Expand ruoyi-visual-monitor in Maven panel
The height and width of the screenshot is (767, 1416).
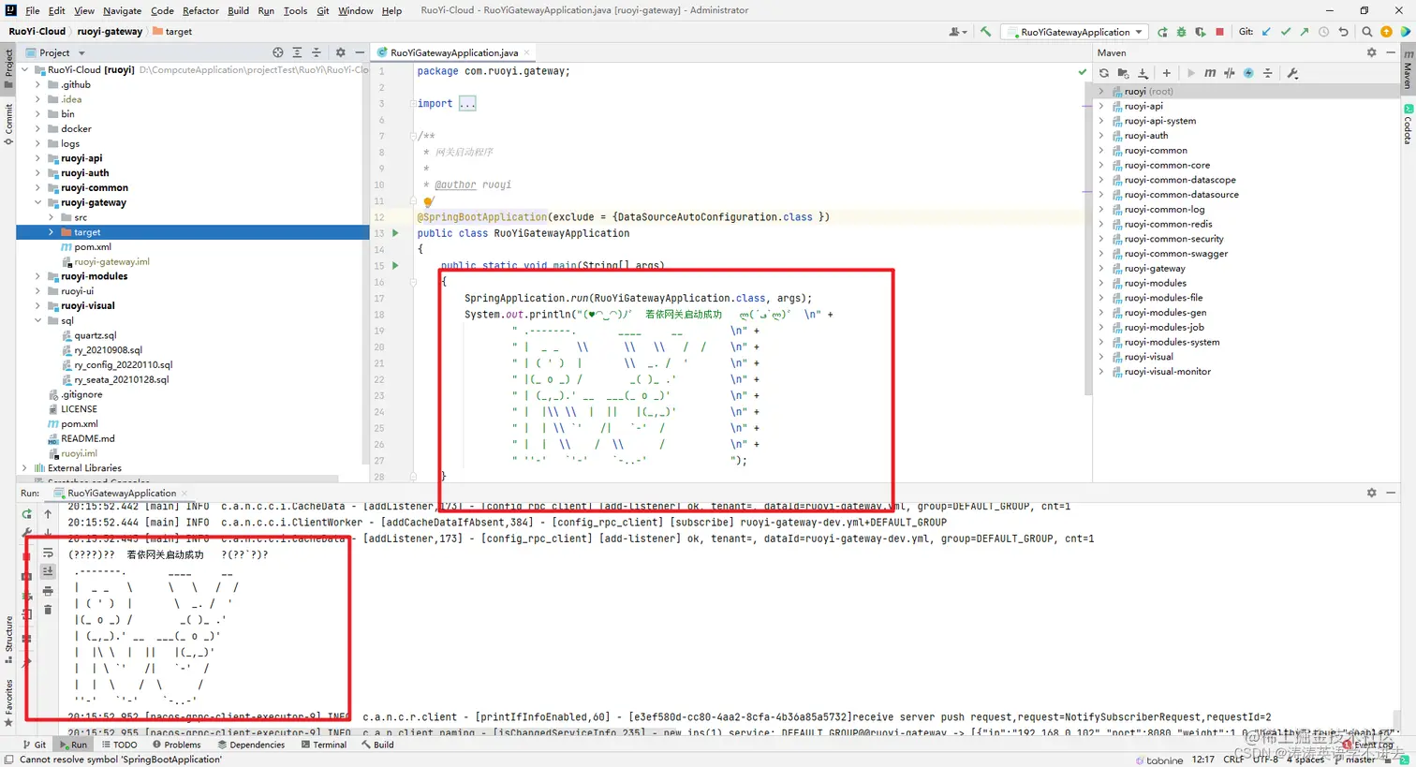(1101, 372)
